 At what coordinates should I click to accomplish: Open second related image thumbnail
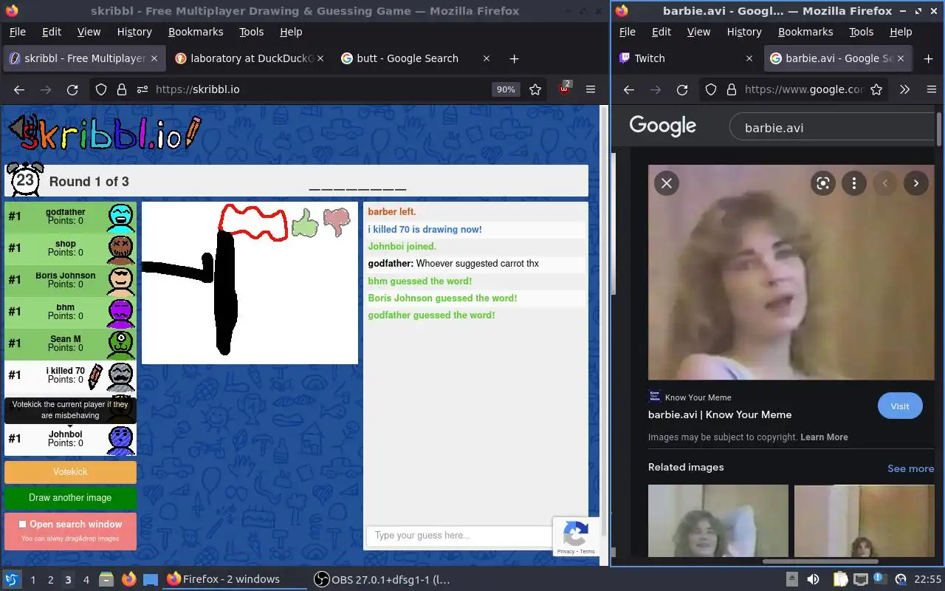tap(864, 520)
